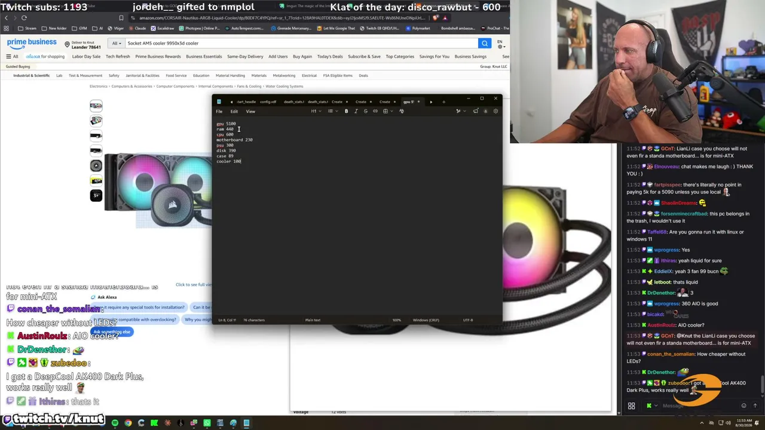Open Notepad settings gear icon

pos(495,111)
